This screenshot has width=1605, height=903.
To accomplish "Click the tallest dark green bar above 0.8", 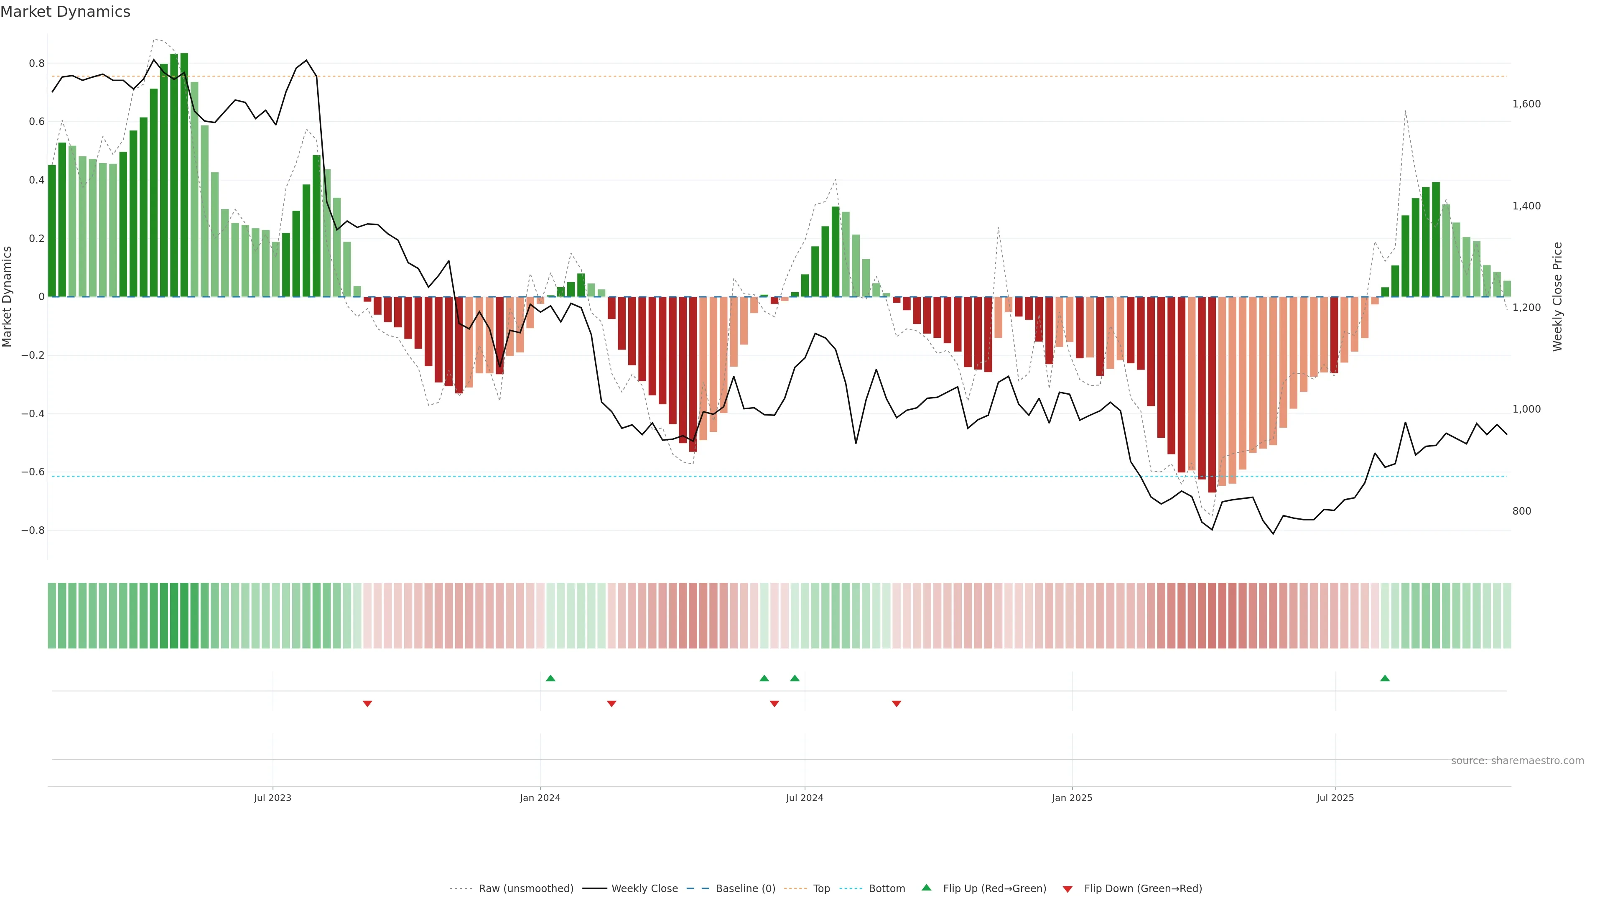I will pos(184,174).
